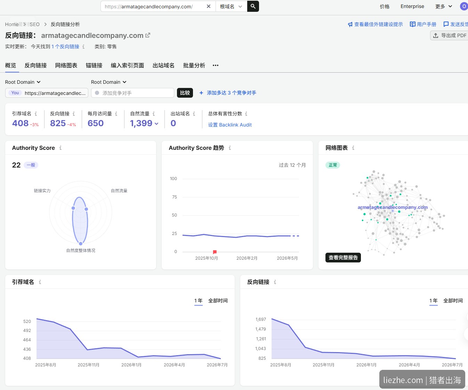The height and width of the screenshot is (390, 468).
Task: Click the 添加竞争对手 input field
Action: [x=132, y=93]
